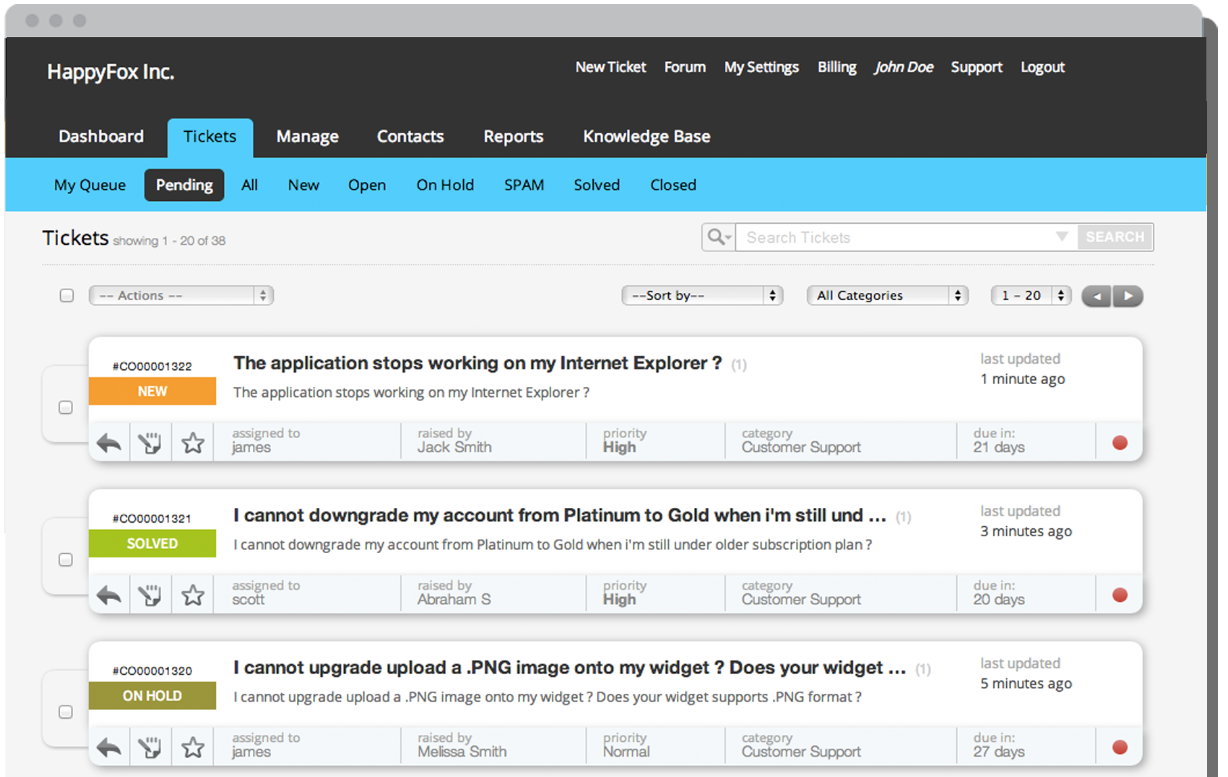Click reply arrow on ticket #CO00001320

coord(109,748)
